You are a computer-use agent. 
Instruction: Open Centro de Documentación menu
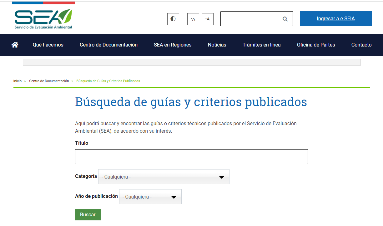click(108, 45)
